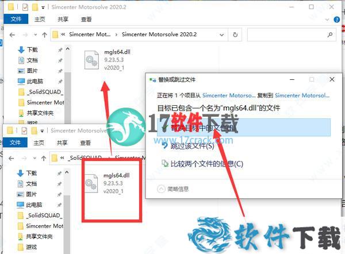The height and width of the screenshot is (254, 345).
Task: Choose 跳过该文件(S) in the dialog
Action: [x=188, y=146]
